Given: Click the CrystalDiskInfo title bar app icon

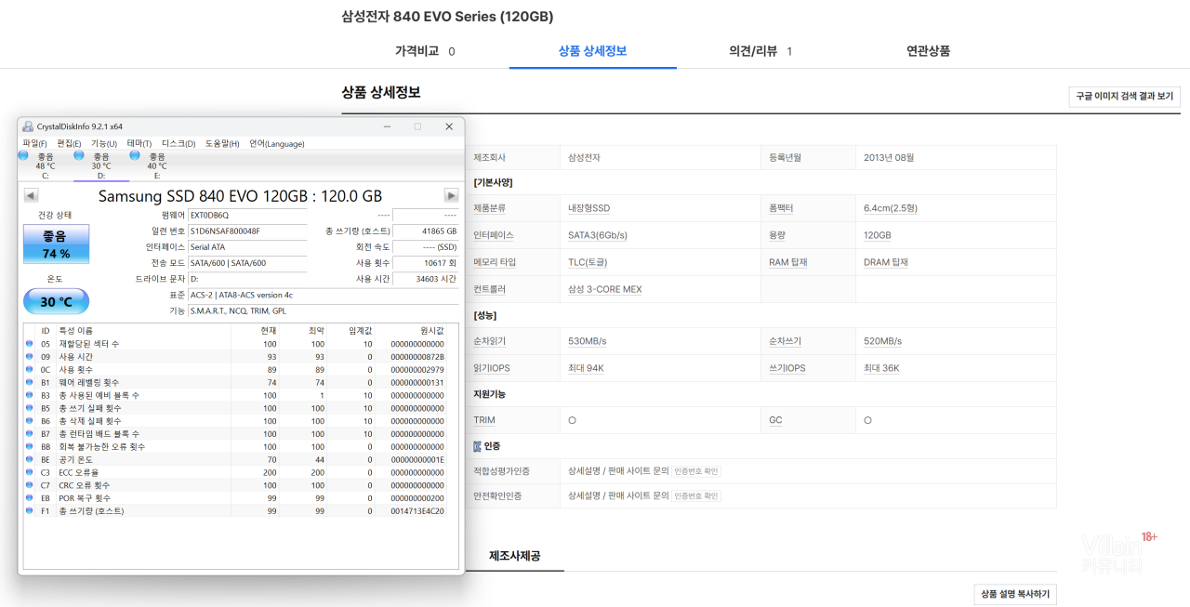Looking at the screenshot, I should [x=28, y=126].
